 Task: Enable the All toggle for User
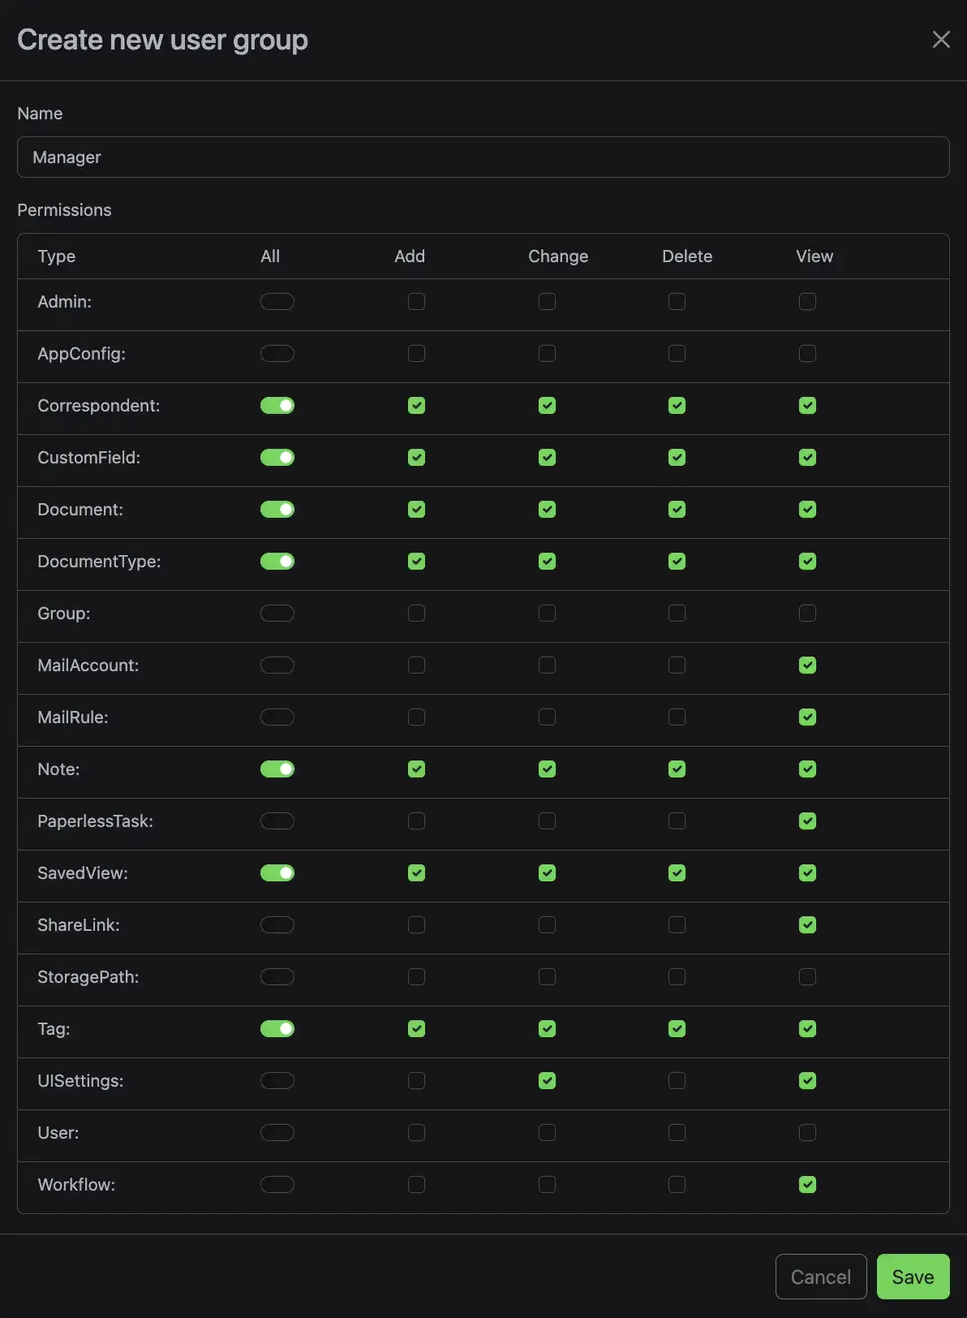tap(277, 1133)
